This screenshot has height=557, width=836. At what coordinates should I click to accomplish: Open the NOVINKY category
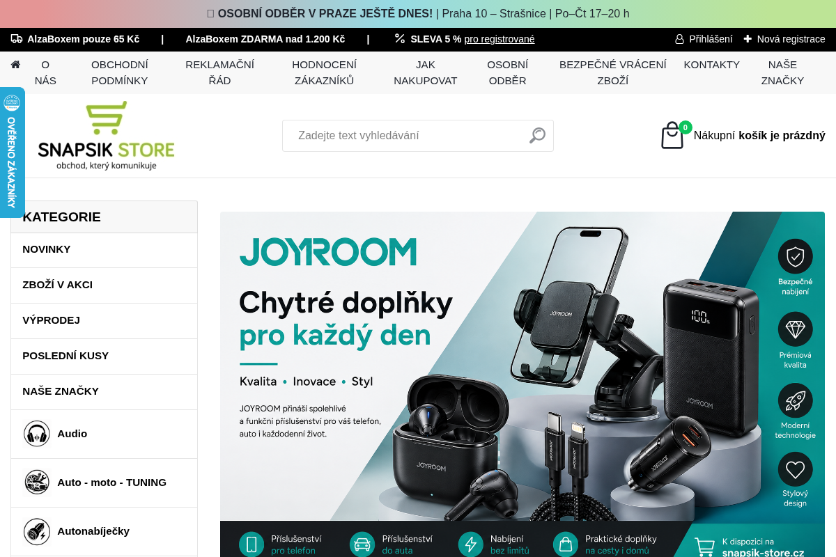(104, 249)
